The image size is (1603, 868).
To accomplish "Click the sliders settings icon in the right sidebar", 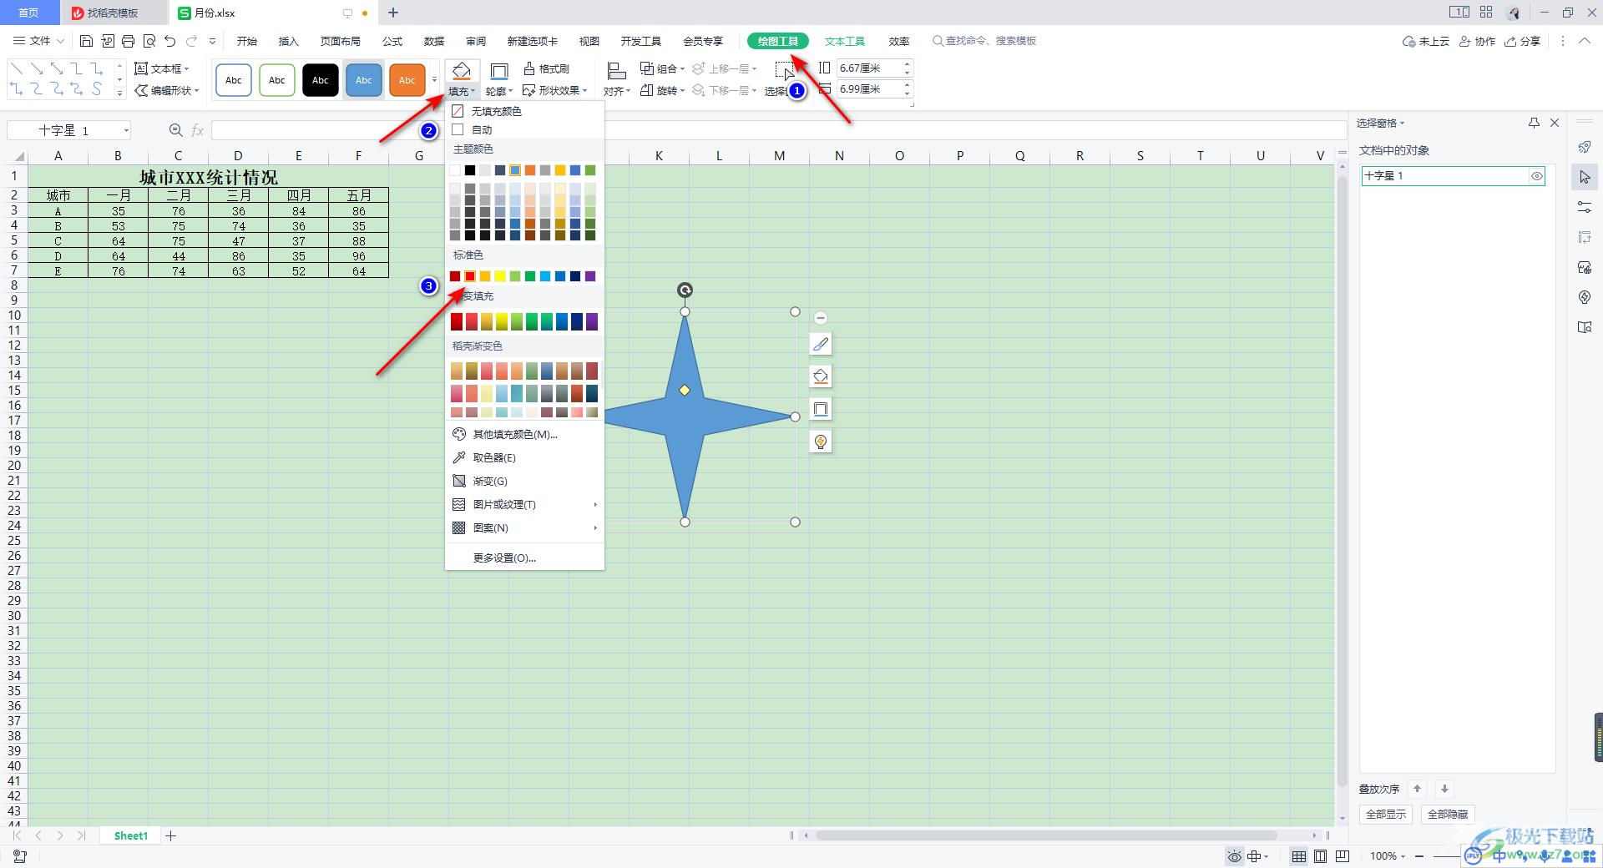I will pos(1585,207).
